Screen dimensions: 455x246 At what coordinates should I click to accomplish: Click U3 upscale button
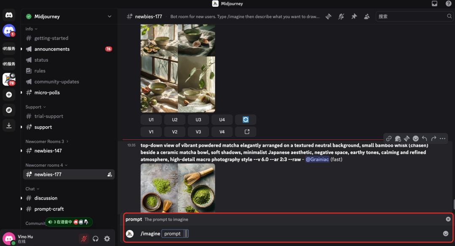(x=198, y=119)
